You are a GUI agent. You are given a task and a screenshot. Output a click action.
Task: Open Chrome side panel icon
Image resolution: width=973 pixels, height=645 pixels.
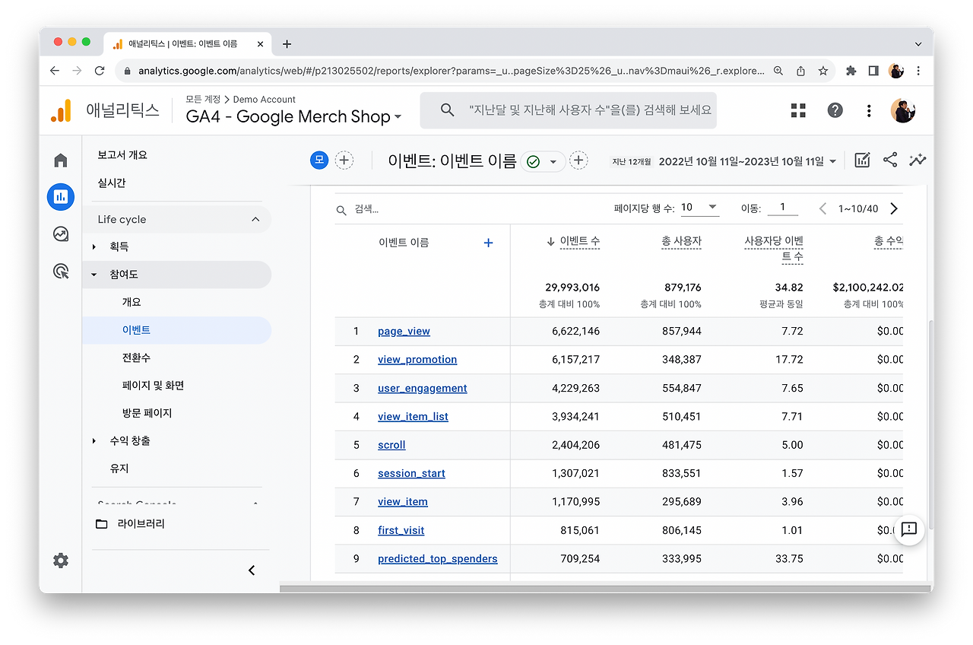click(873, 71)
